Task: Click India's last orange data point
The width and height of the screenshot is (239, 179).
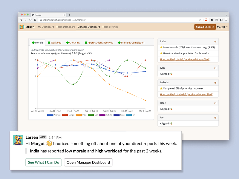Action: pos(145,100)
